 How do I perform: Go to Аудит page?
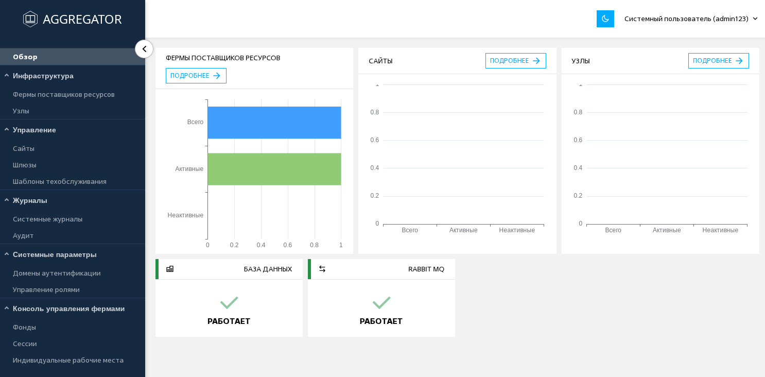(23, 235)
